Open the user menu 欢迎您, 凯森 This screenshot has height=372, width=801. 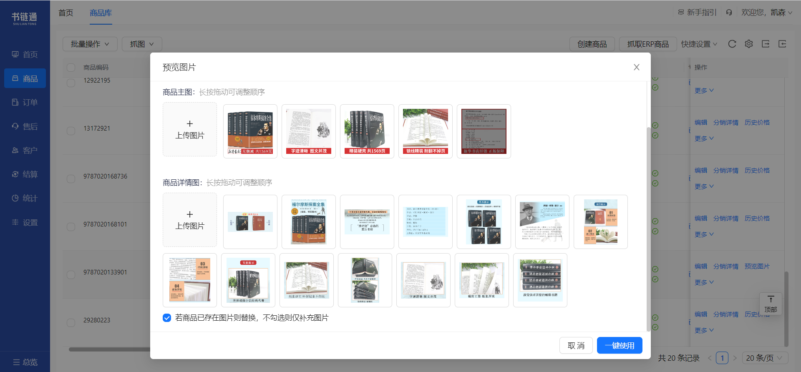(x=767, y=13)
